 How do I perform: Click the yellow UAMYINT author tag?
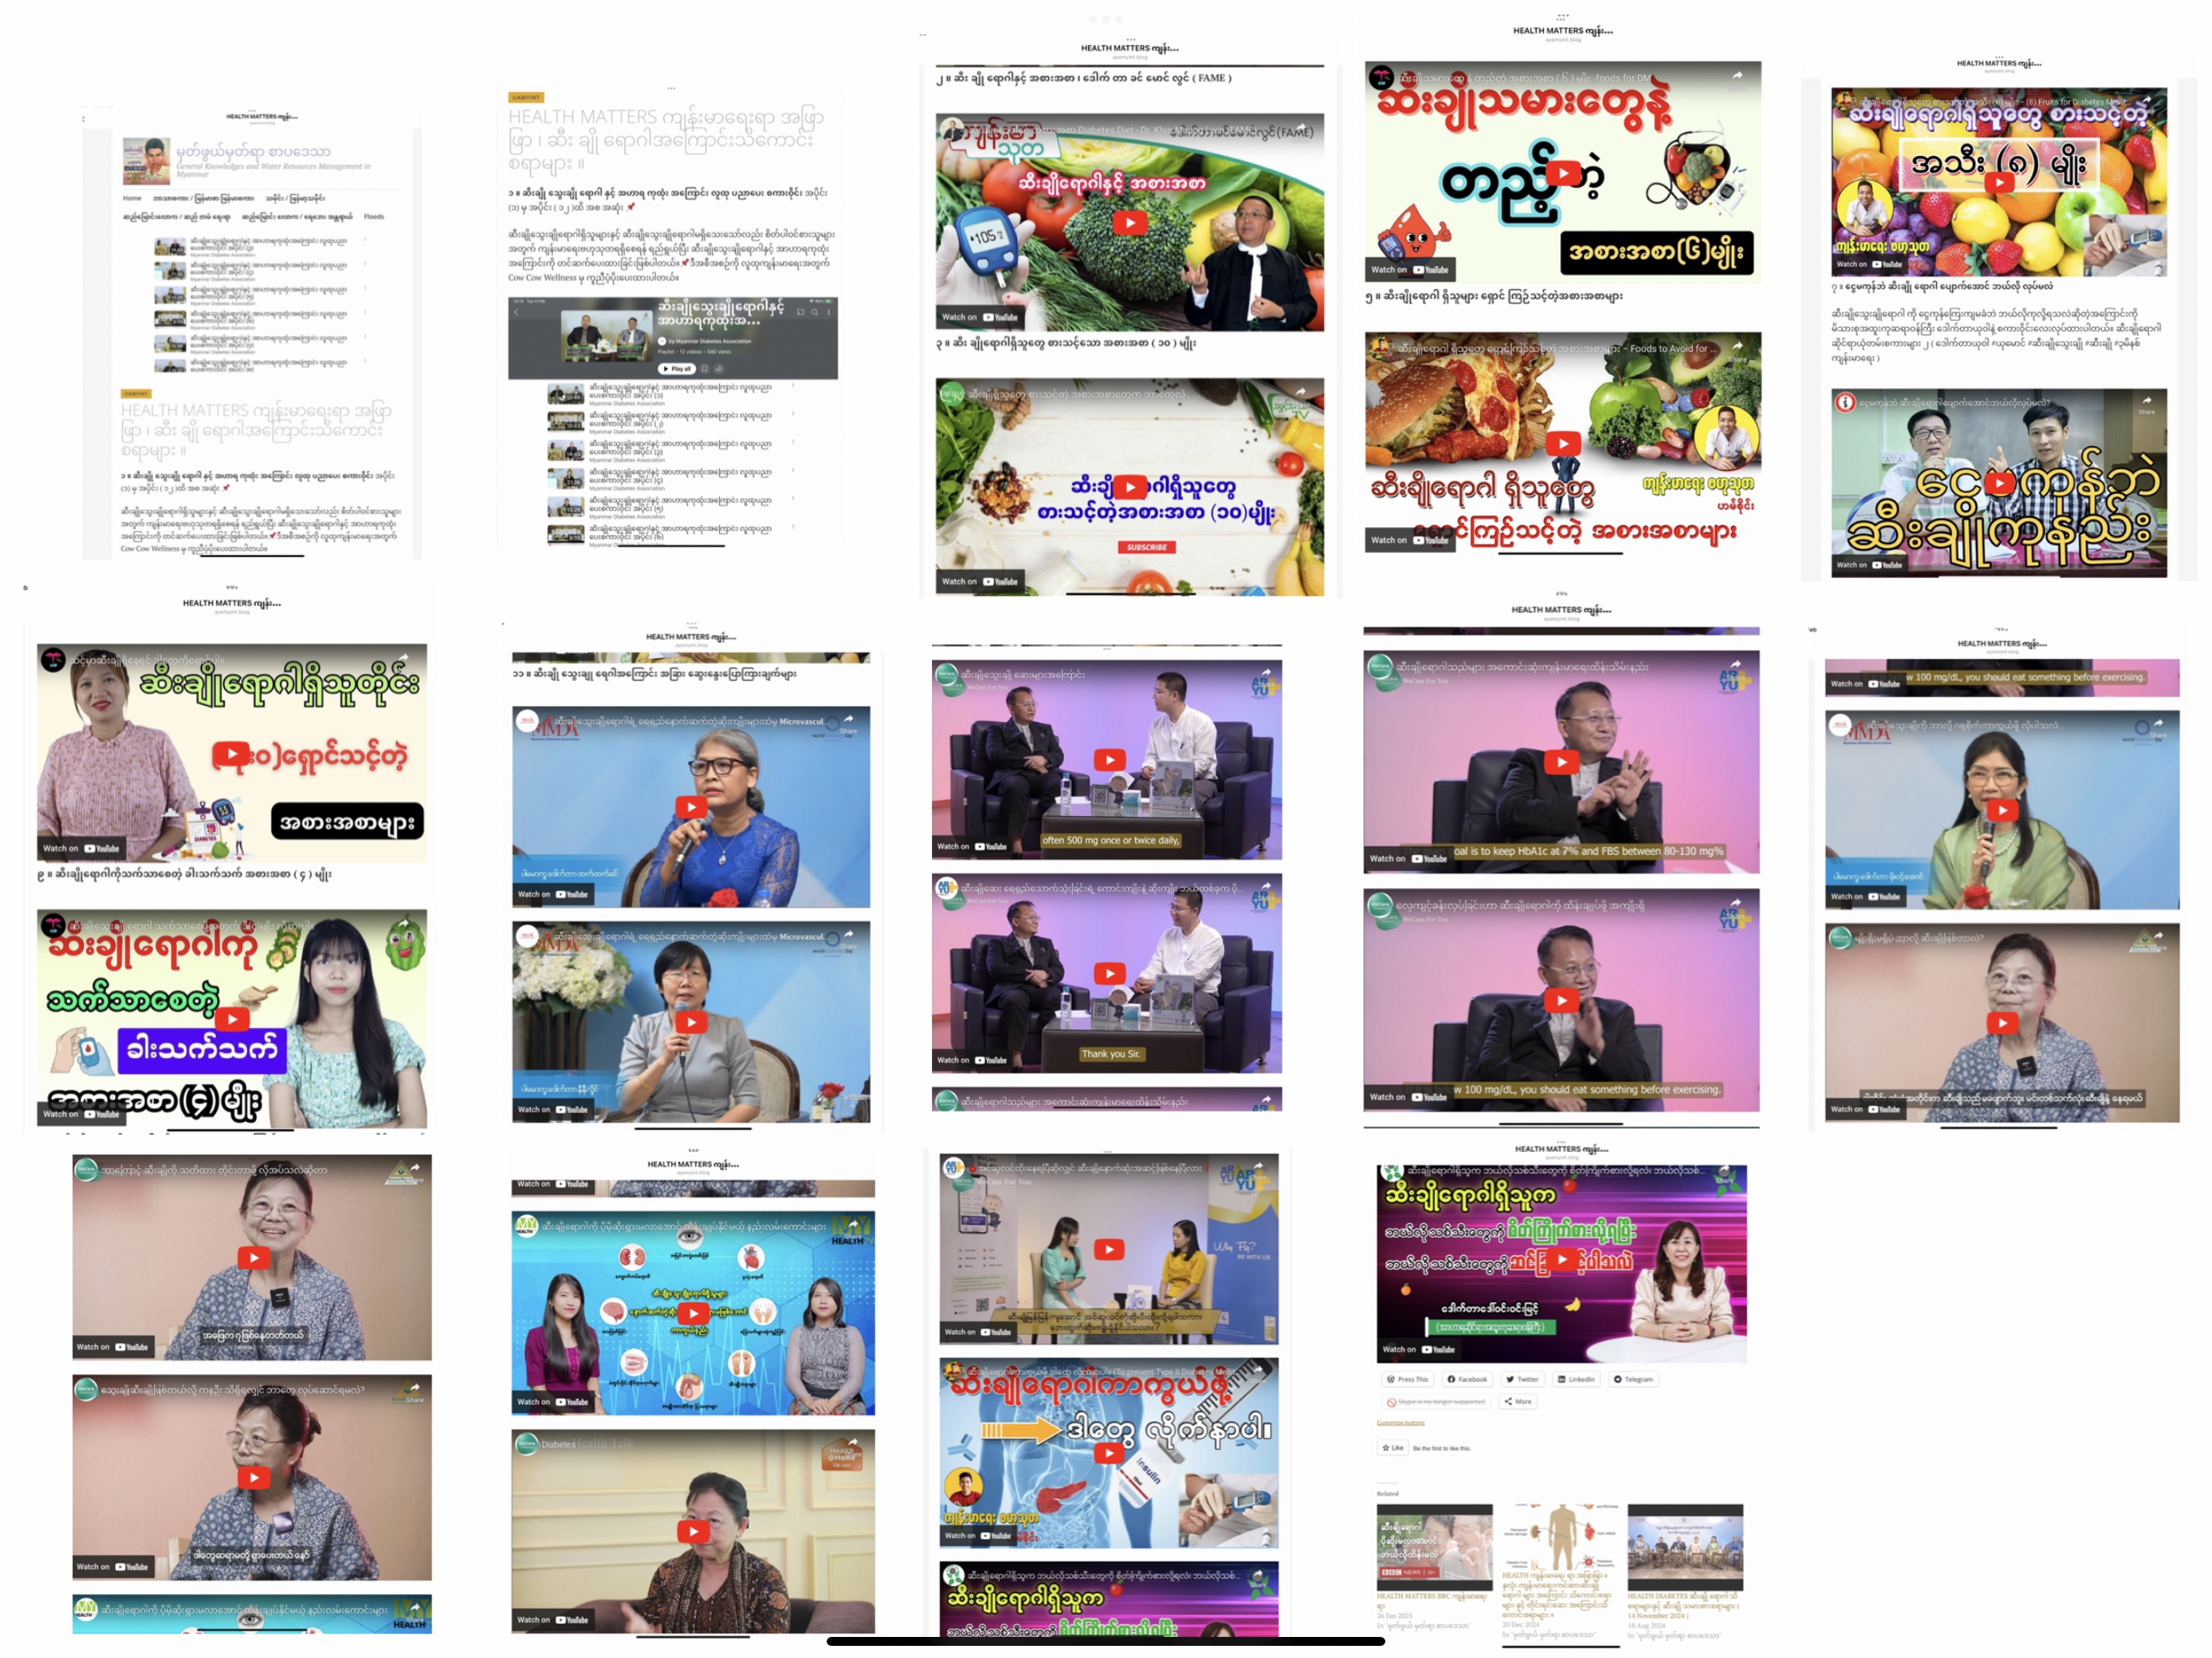pyautogui.click(x=526, y=98)
